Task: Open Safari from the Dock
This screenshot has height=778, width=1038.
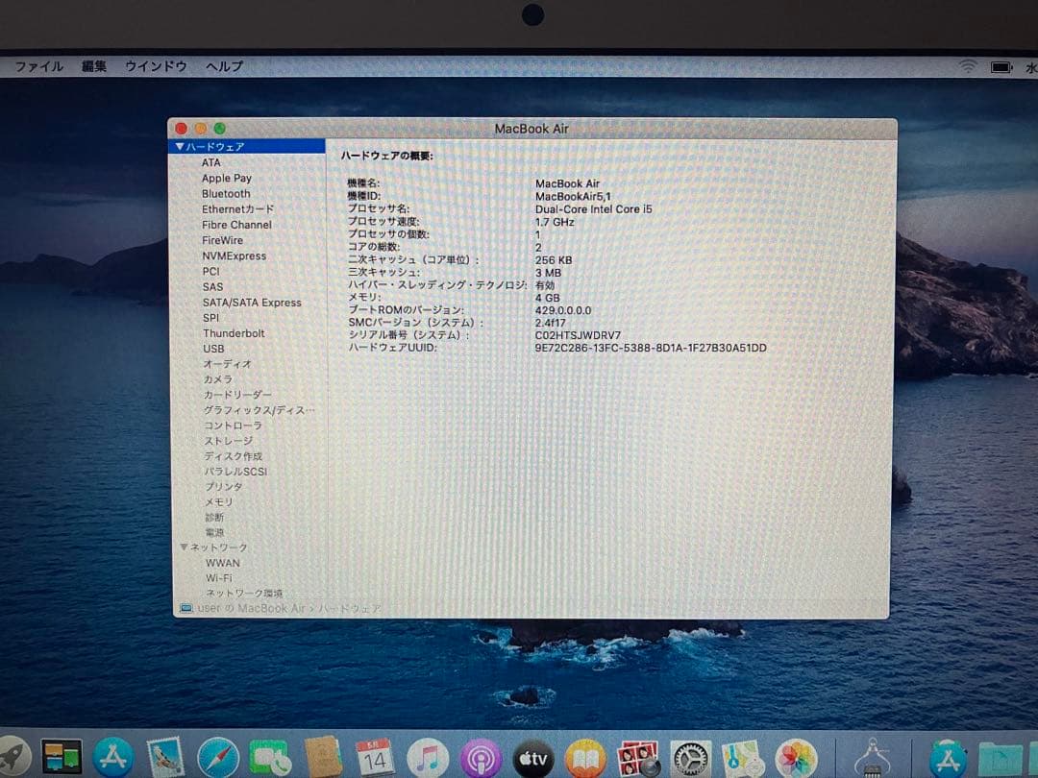Action: point(219,757)
